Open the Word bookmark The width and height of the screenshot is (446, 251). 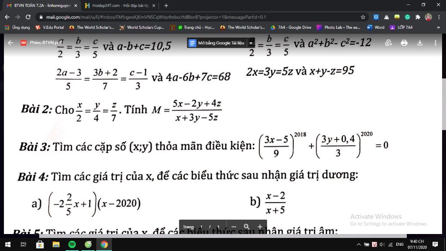pos(375,27)
